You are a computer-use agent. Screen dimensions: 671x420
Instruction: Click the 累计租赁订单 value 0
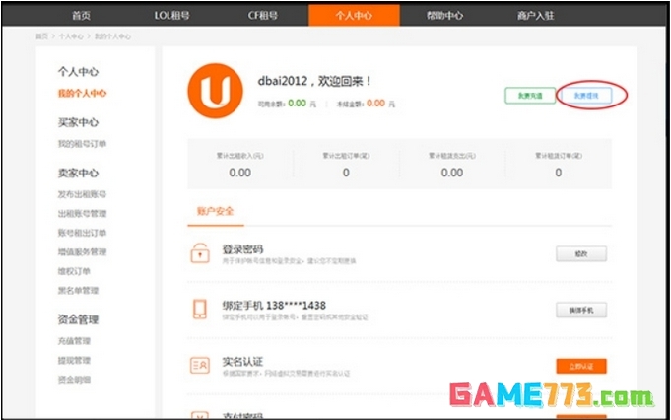(558, 173)
